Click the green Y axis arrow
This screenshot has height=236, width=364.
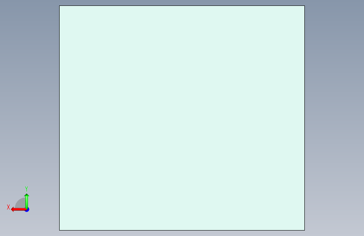point(27,202)
